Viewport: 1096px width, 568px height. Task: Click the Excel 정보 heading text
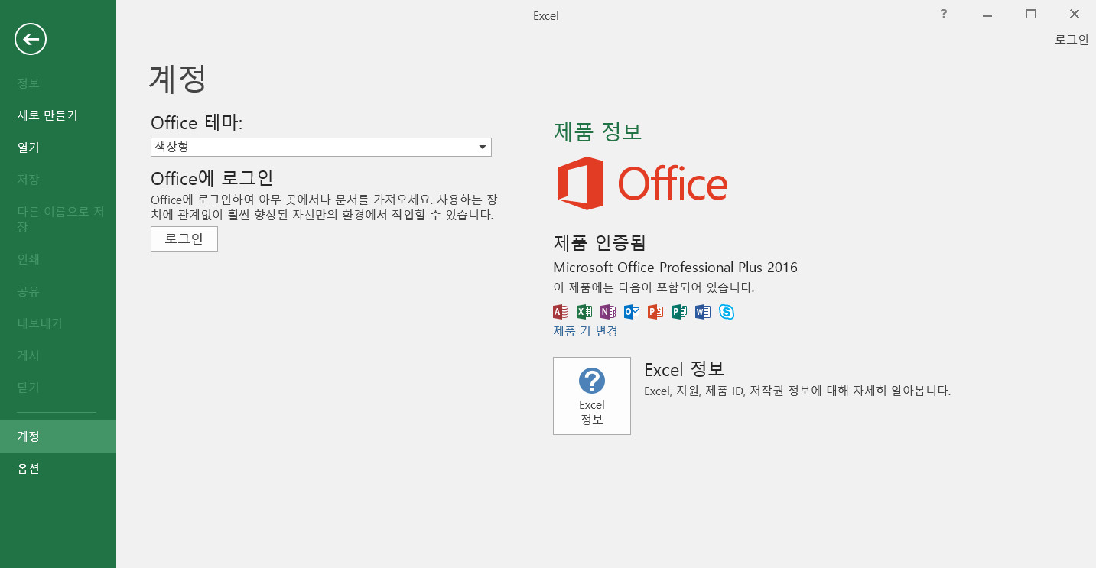click(684, 369)
